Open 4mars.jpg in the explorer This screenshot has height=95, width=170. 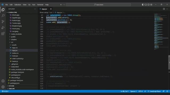(16, 15)
